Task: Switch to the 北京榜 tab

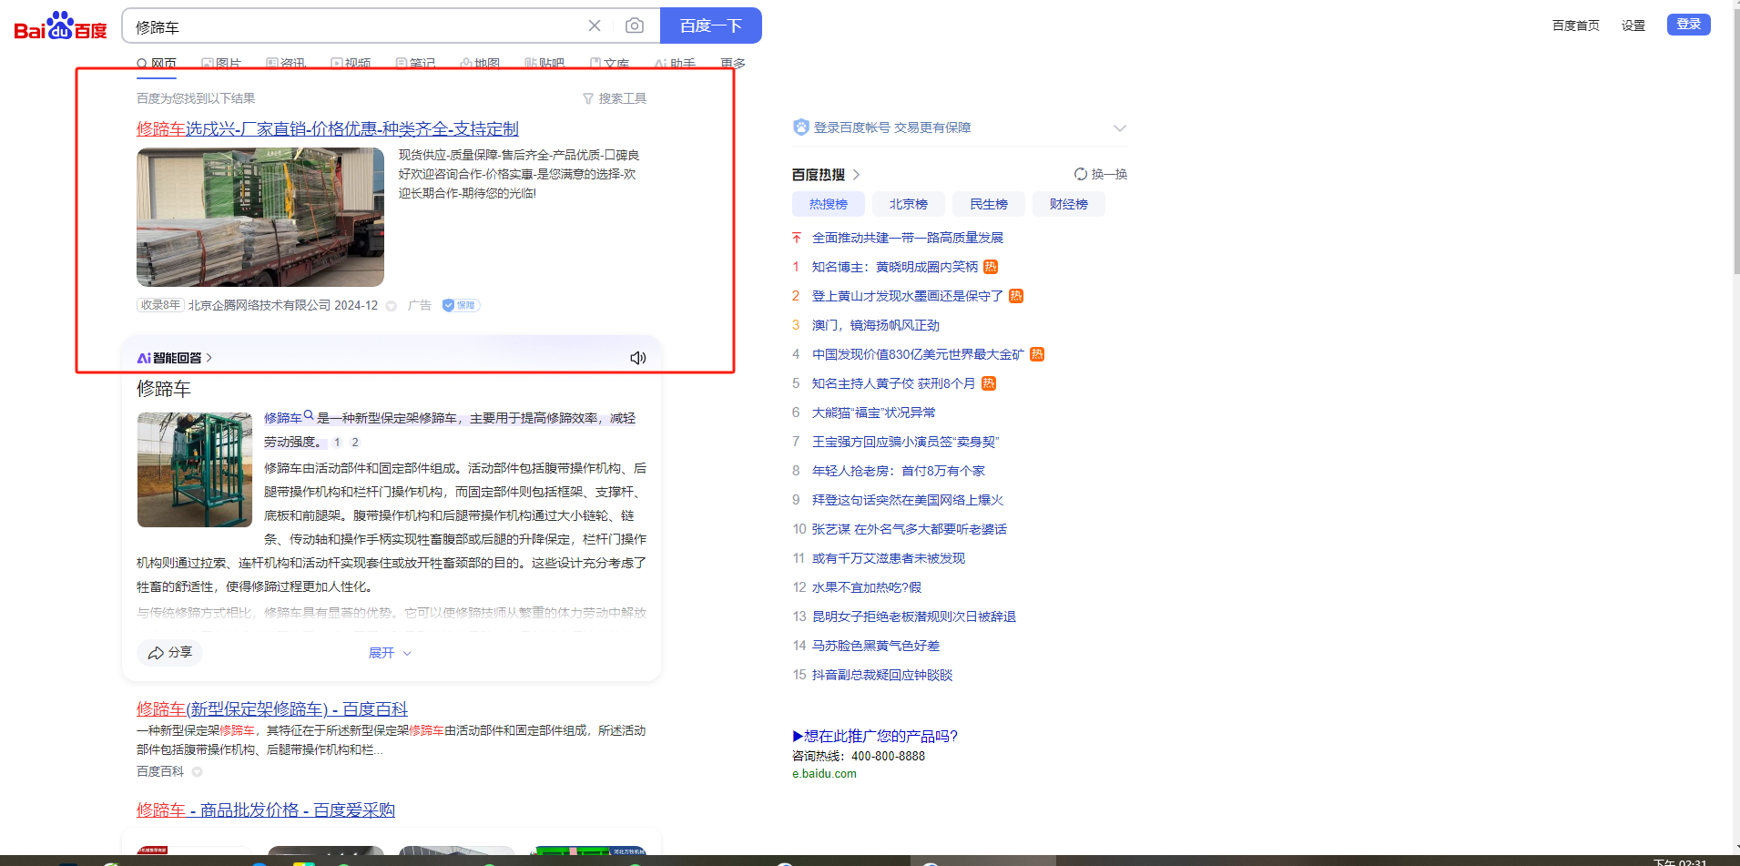Action: point(908,204)
